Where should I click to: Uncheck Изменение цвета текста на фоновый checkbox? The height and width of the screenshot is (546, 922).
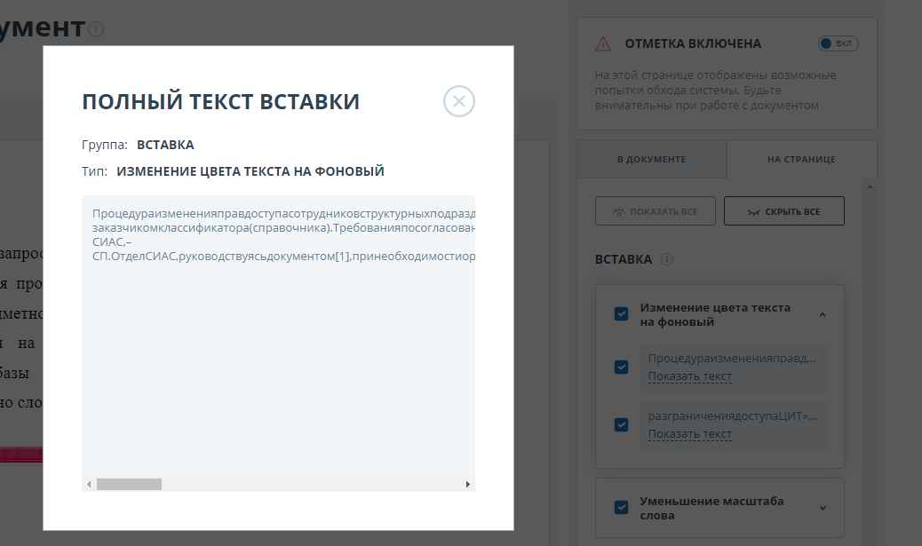[x=622, y=313]
